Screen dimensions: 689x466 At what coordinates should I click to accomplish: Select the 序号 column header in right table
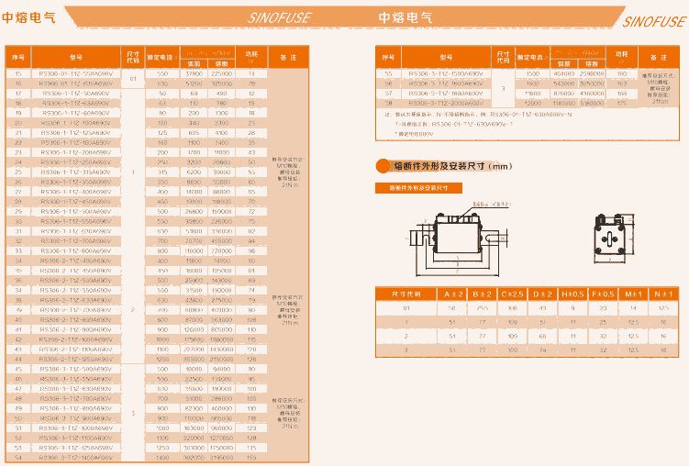click(x=387, y=57)
